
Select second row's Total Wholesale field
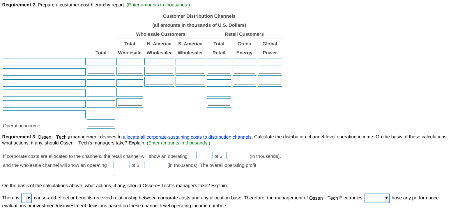(x=130, y=71)
